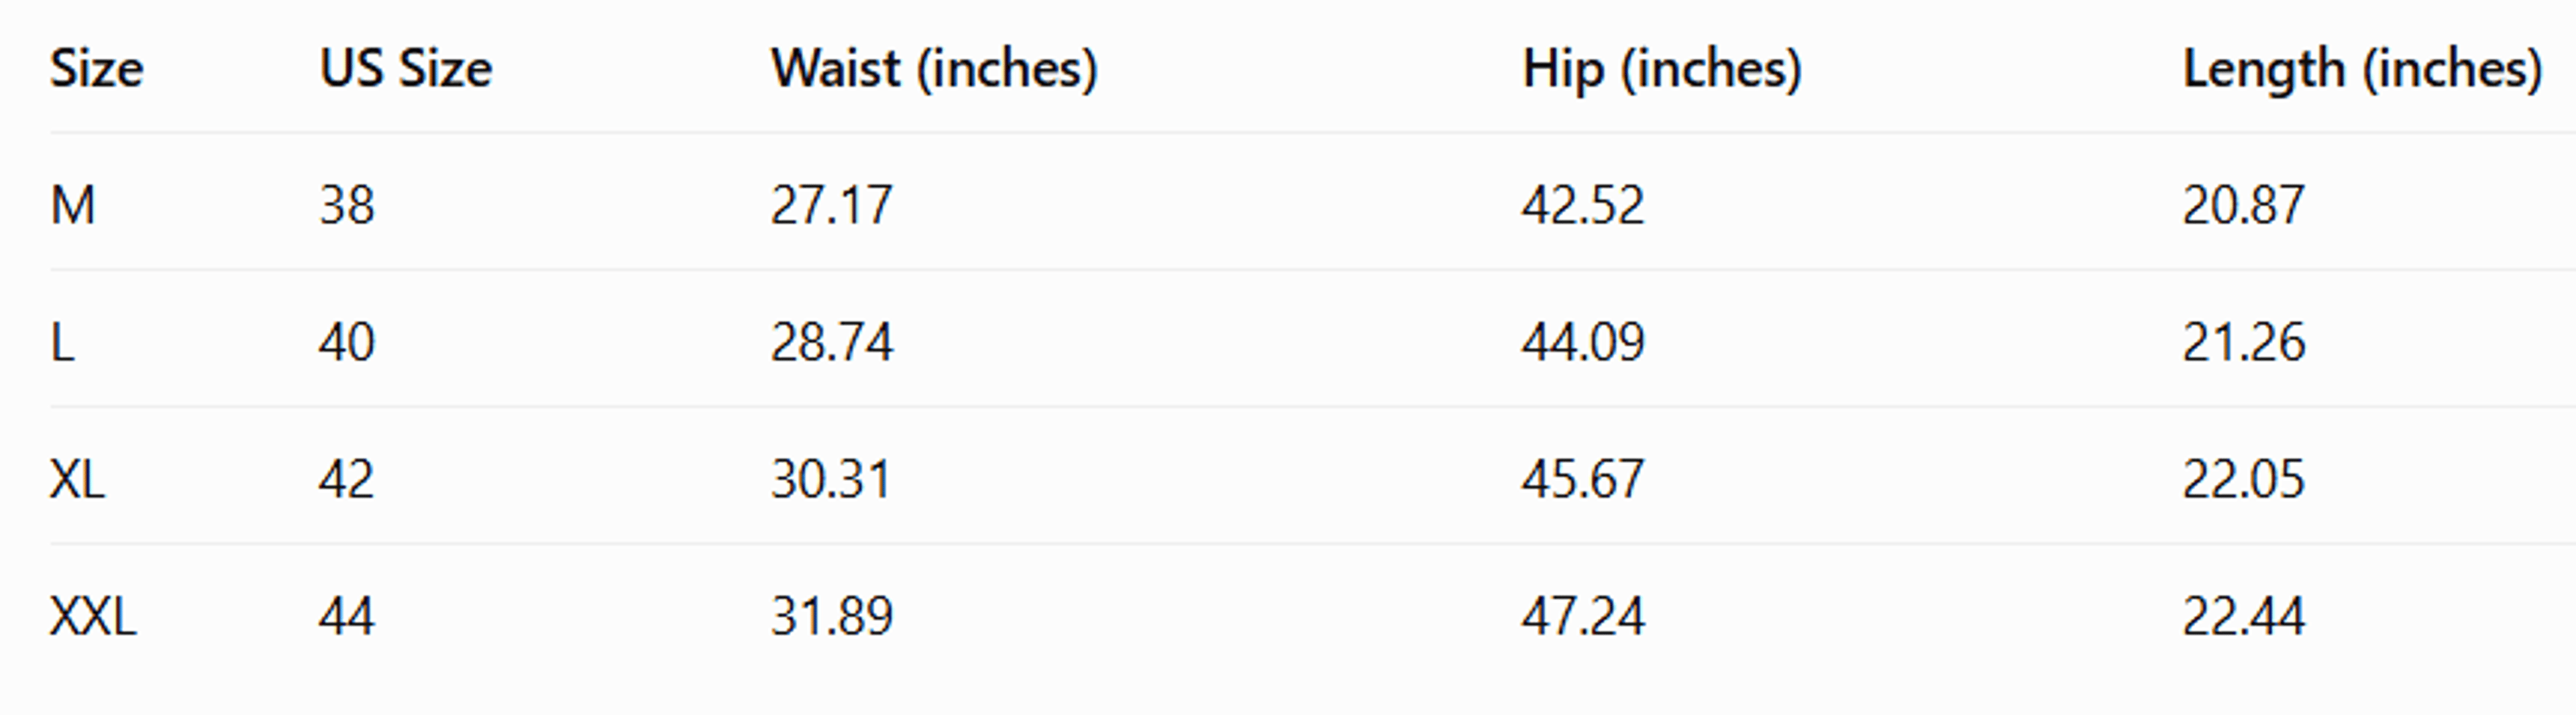Select the Waist (inches) header
This screenshot has width=2576, height=715.
(934, 69)
